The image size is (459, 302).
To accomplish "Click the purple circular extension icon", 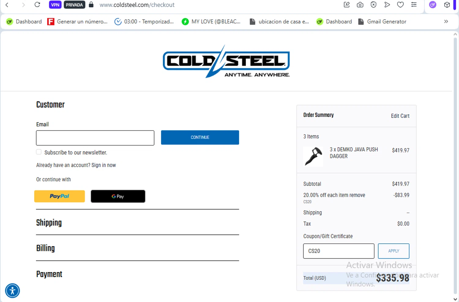I will click(x=433, y=5).
